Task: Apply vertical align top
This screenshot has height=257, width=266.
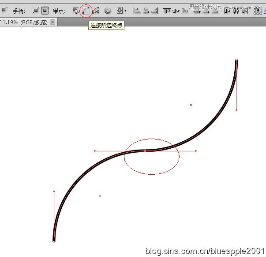Action: pyautogui.click(x=167, y=11)
